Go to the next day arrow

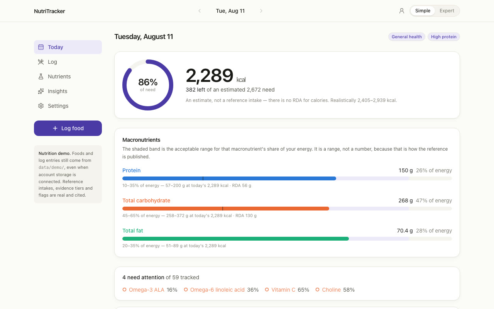tap(261, 11)
